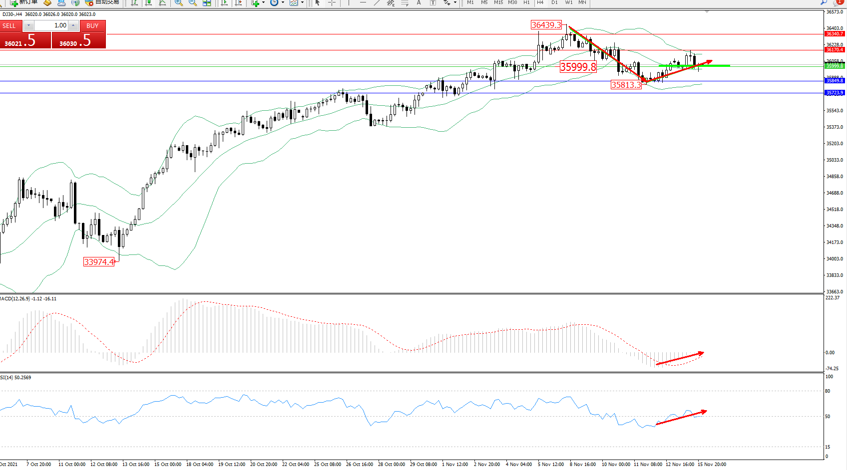Open the tile windows grid icon
Screen dimensions: 847x470
tap(207, 2)
